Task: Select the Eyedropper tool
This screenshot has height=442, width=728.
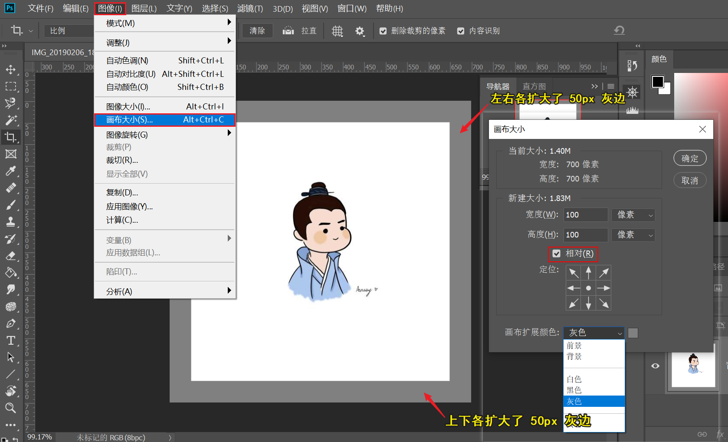Action: pos(11,171)
